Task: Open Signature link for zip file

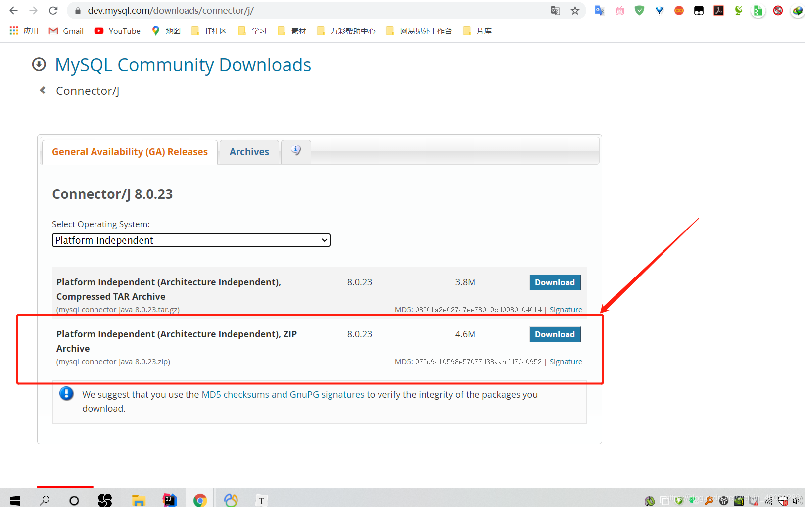Action: click(566, 362)
